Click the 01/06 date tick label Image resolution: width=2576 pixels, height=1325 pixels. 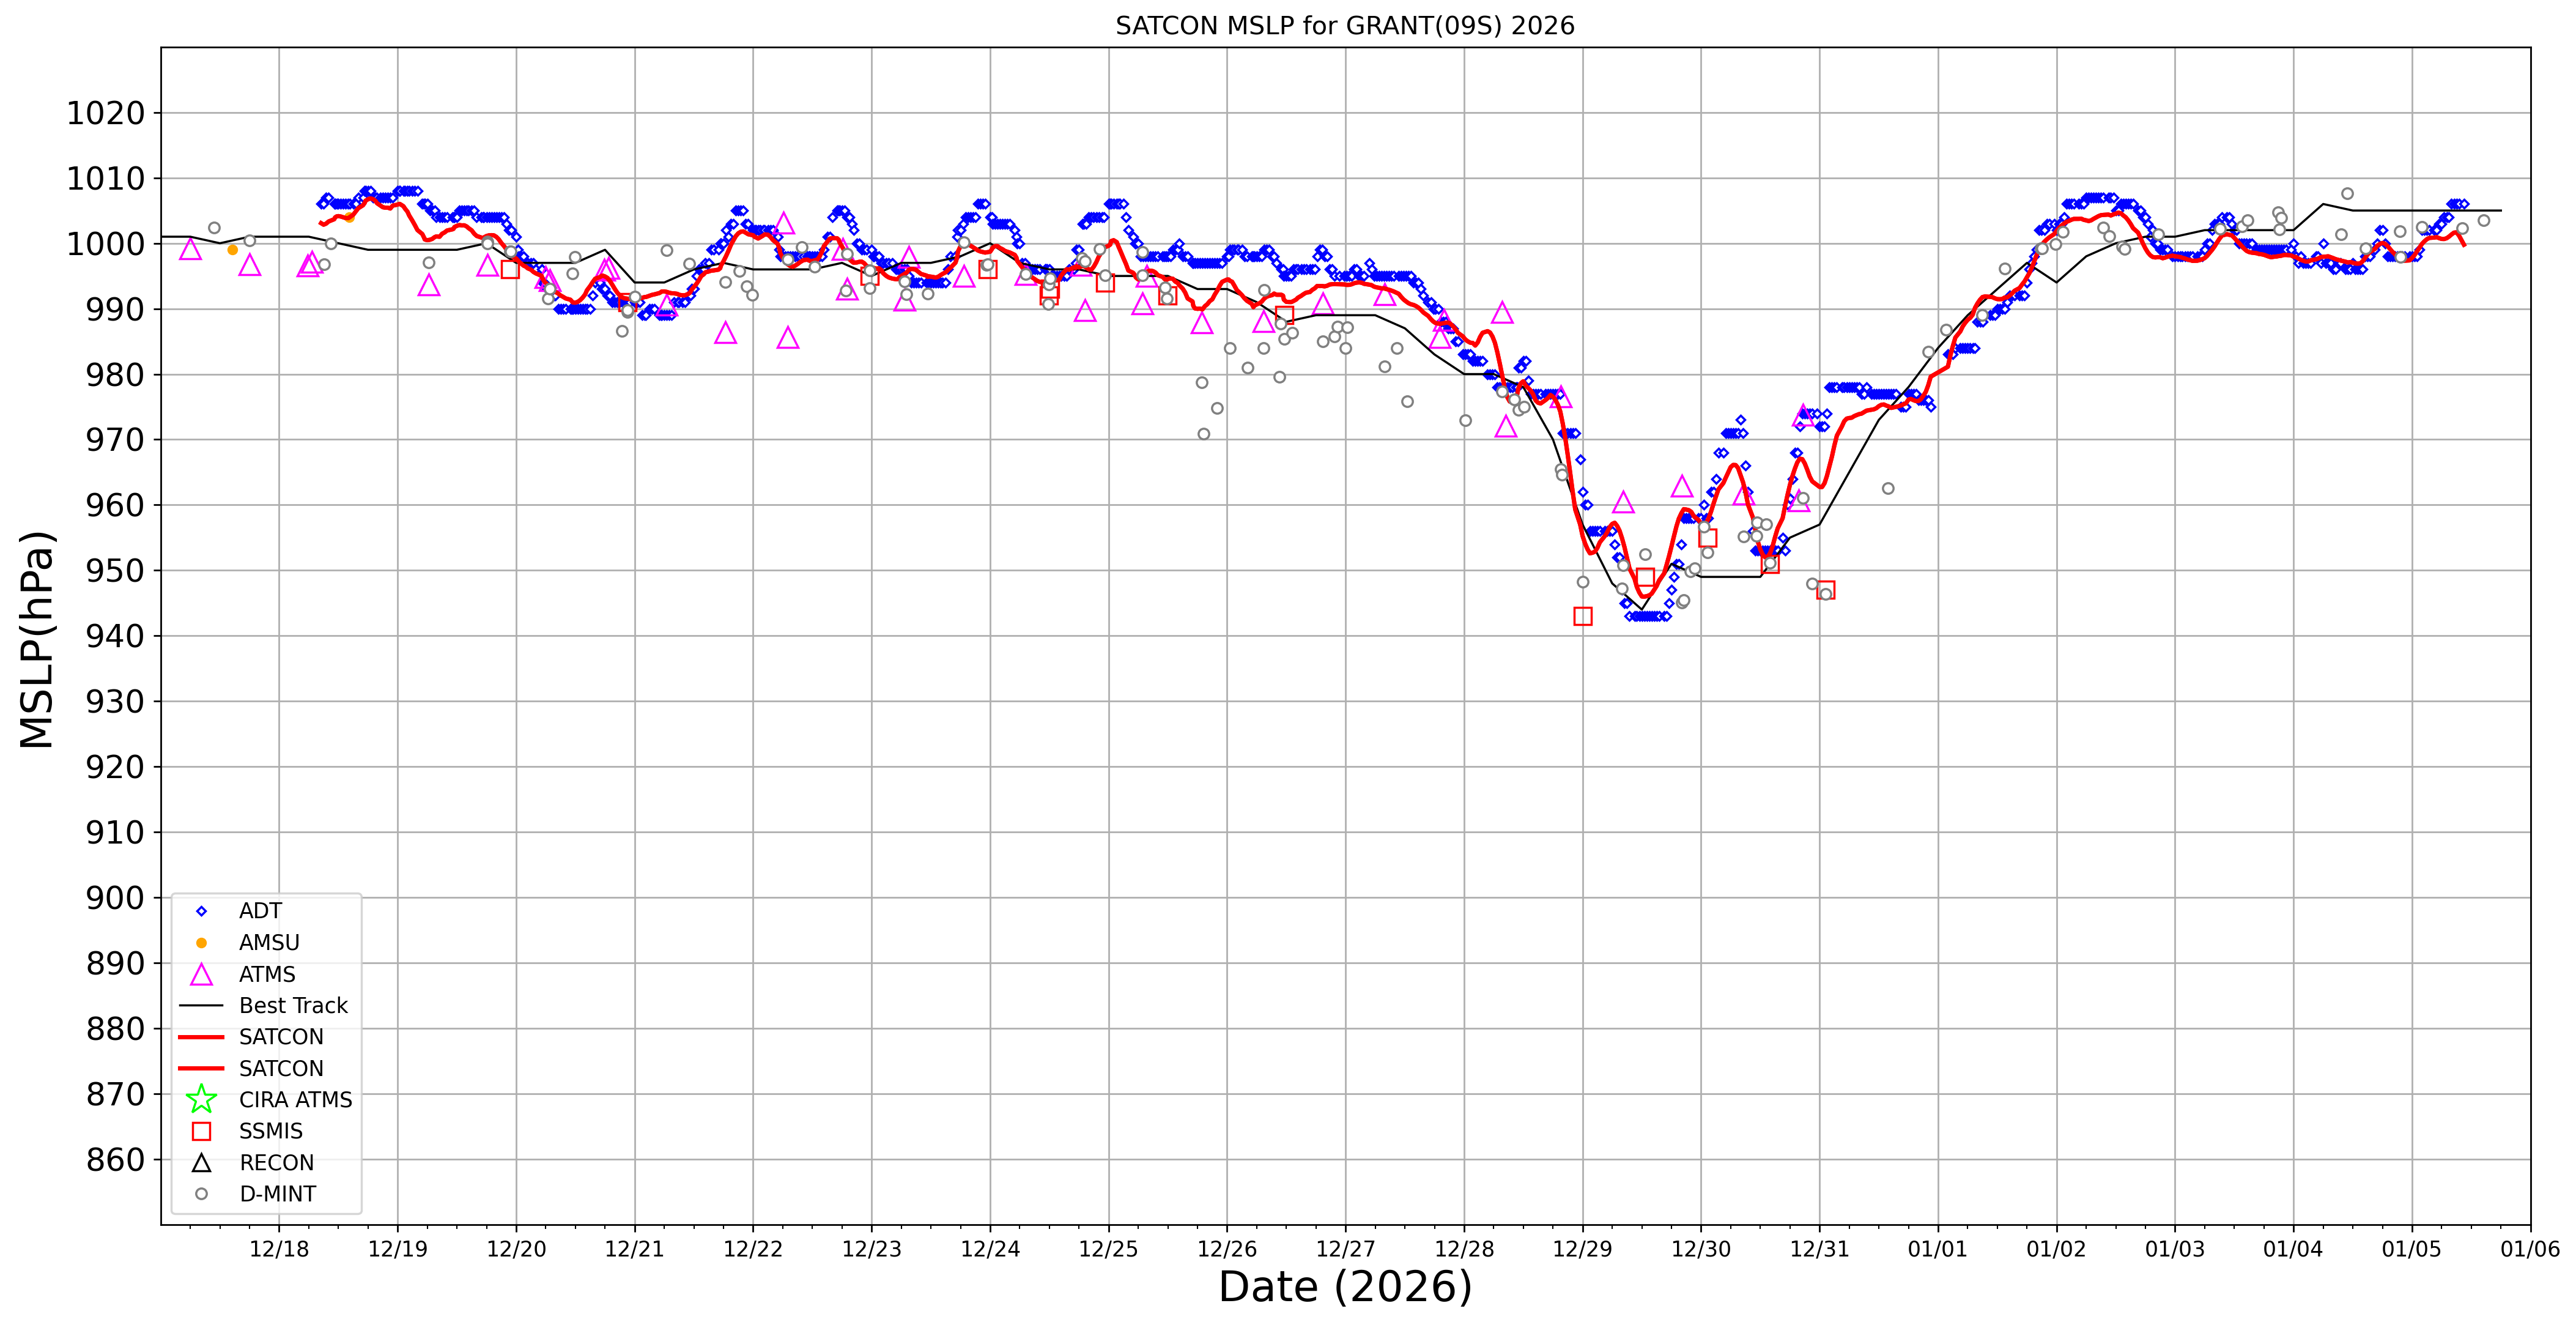2530,1249
